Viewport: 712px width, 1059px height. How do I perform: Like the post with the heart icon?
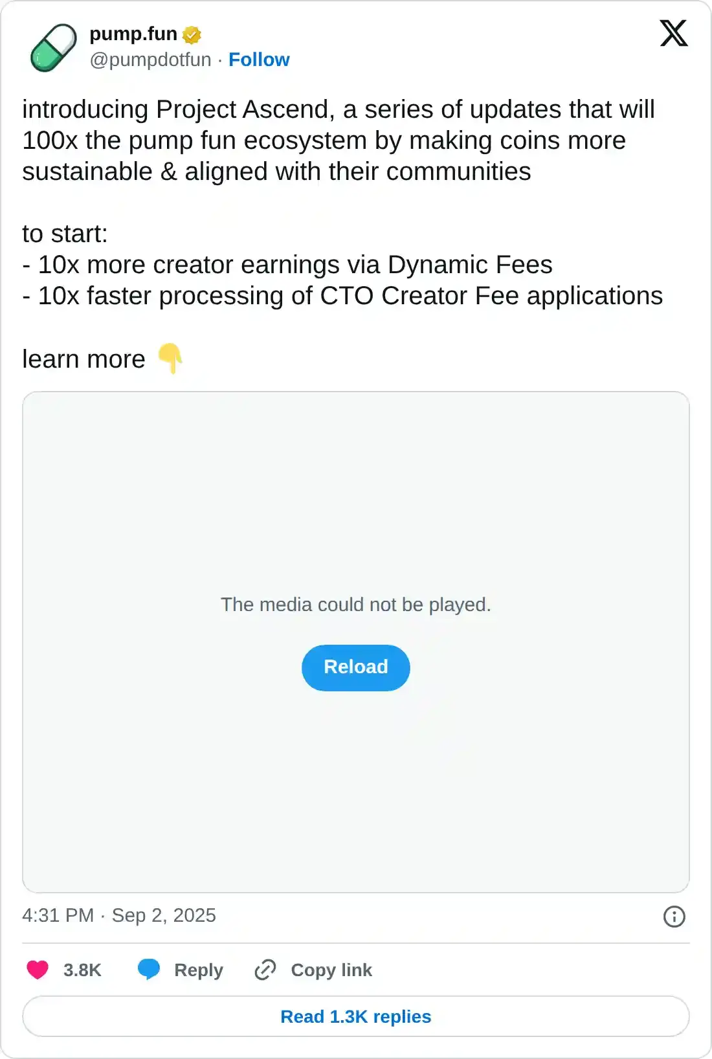(38, 970)
